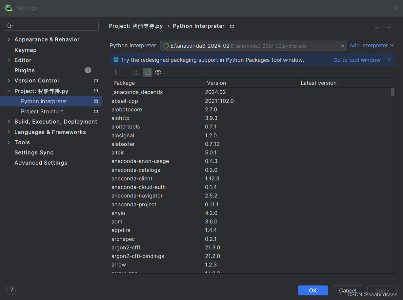Click the Plugins update badge
The height and width of the screenshot is (300, 403).
click(x=88, y=70)
